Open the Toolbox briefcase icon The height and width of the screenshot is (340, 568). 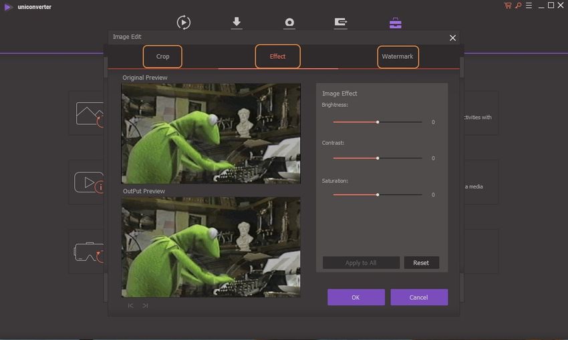[396, 22]
